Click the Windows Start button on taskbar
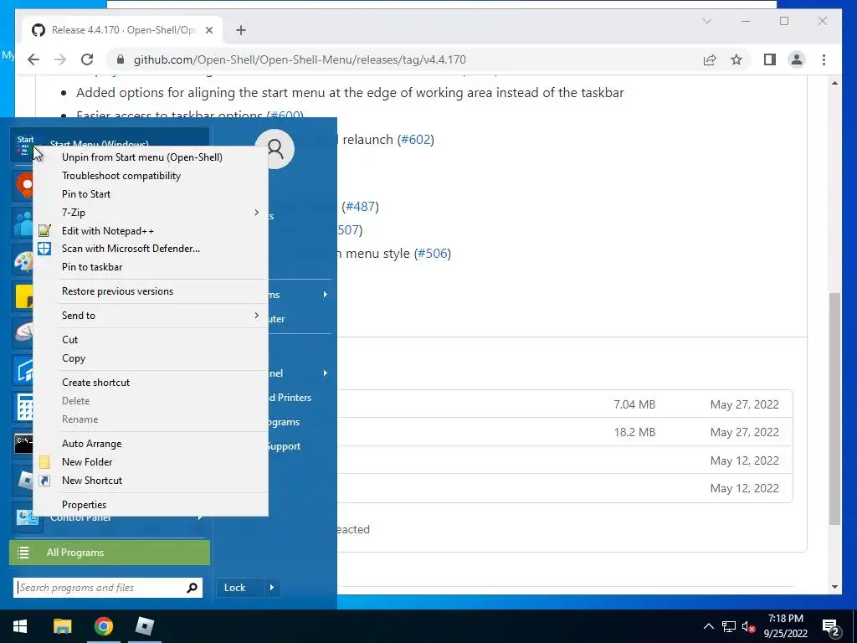 [20, 626]
